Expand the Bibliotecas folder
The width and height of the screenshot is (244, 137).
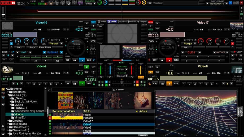[x=8, y=92]
